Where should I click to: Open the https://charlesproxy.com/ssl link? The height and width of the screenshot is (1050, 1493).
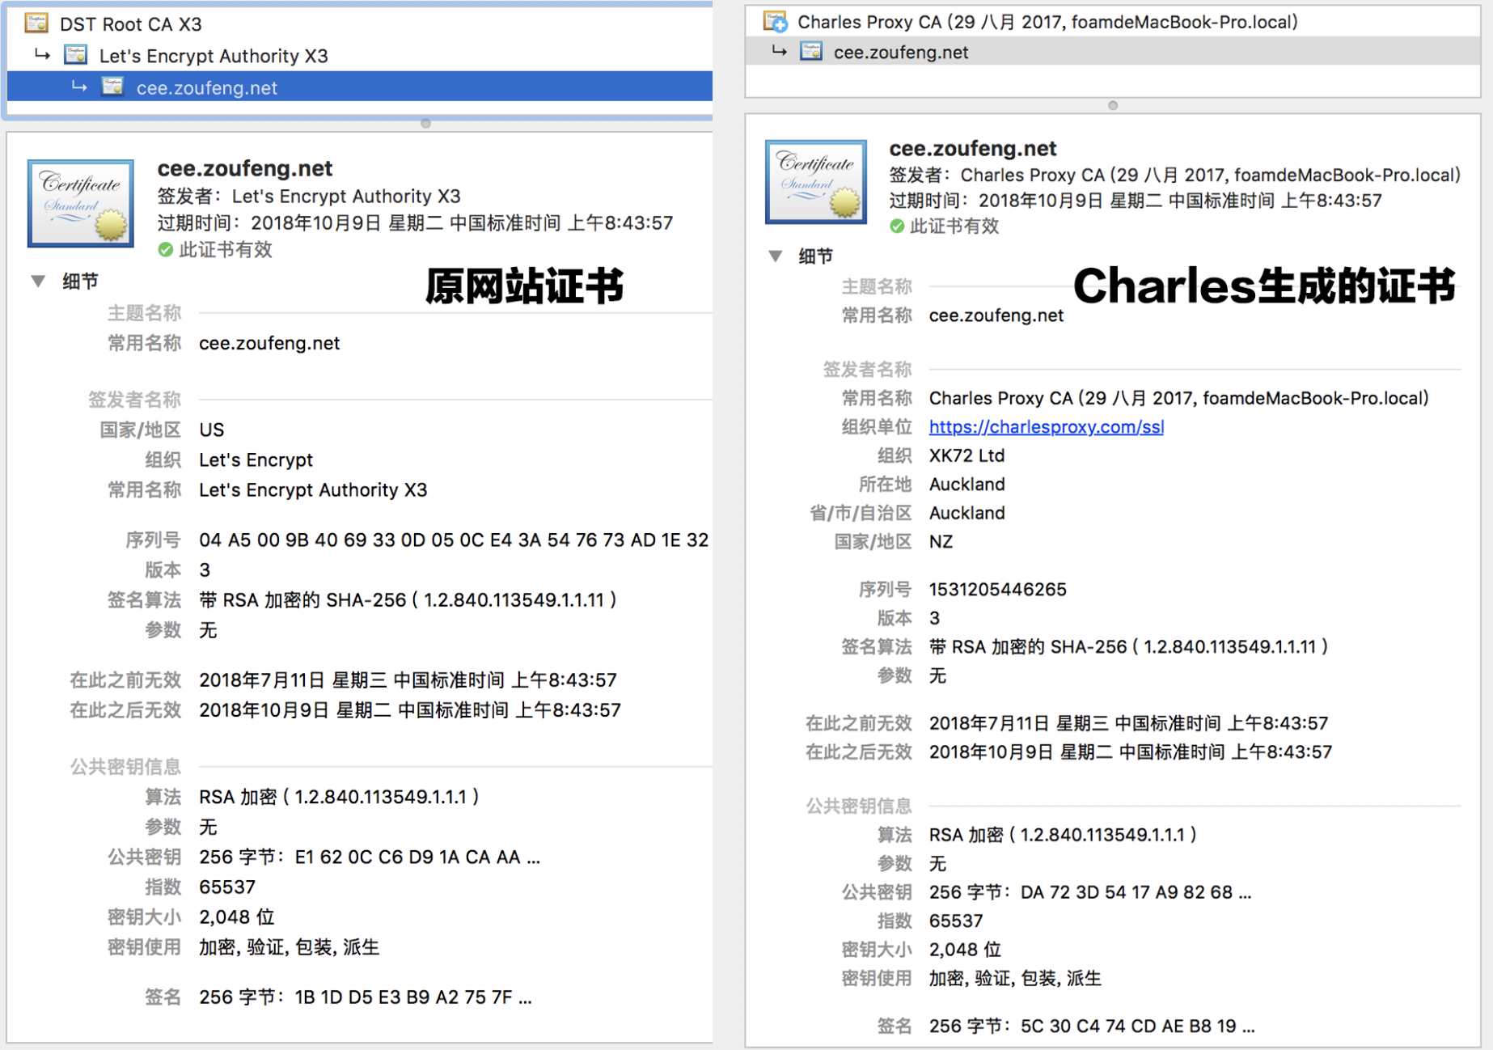[x=1046, y=427]
